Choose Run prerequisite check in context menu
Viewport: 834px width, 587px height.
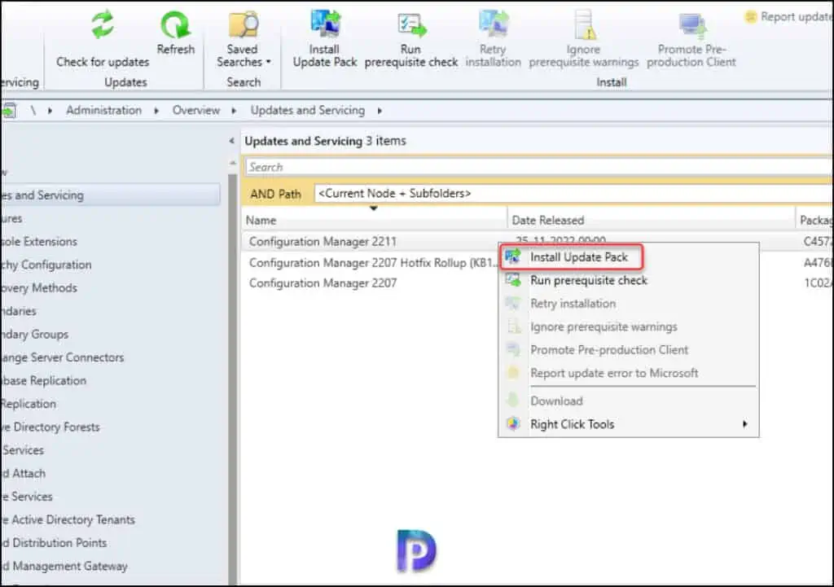click(589, 281)
